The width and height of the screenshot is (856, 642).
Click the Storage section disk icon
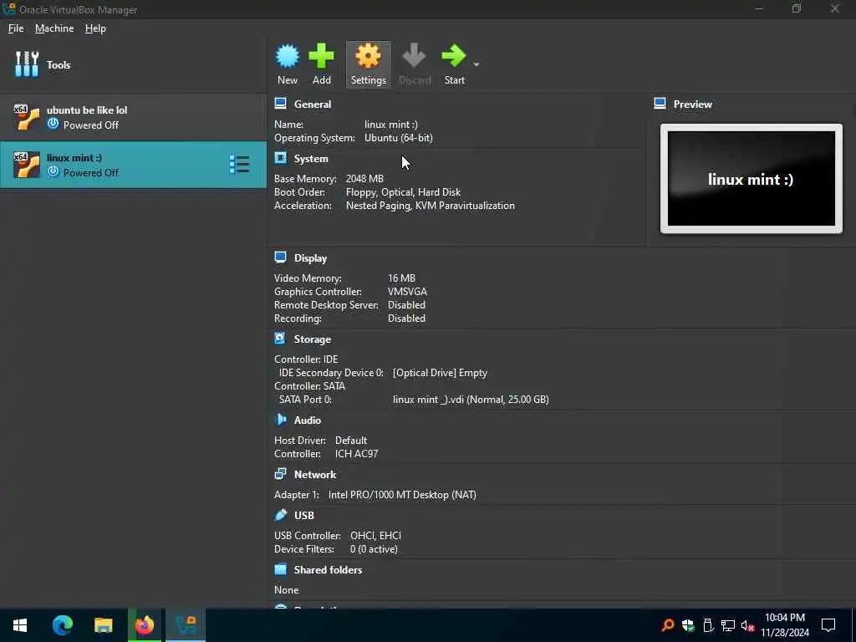[280, 339]
